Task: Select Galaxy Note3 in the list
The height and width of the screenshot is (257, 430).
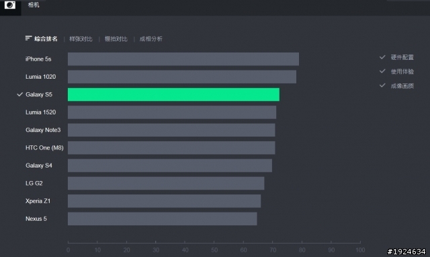Action: (x=43, y=130)
